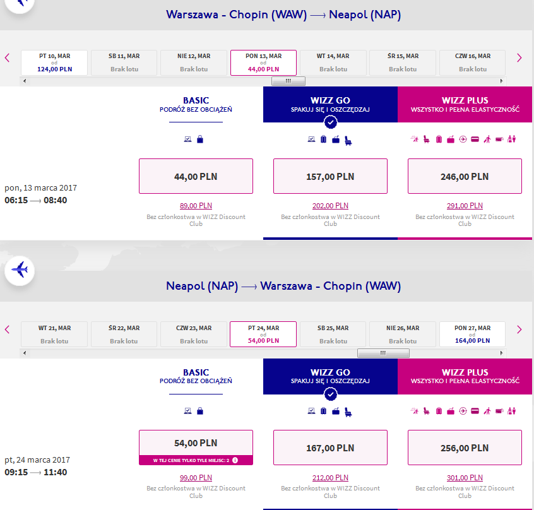Click the credit card refund icon under outbound WIZZ PLUS
The image size is (534, 510).
tap(475, 139)
